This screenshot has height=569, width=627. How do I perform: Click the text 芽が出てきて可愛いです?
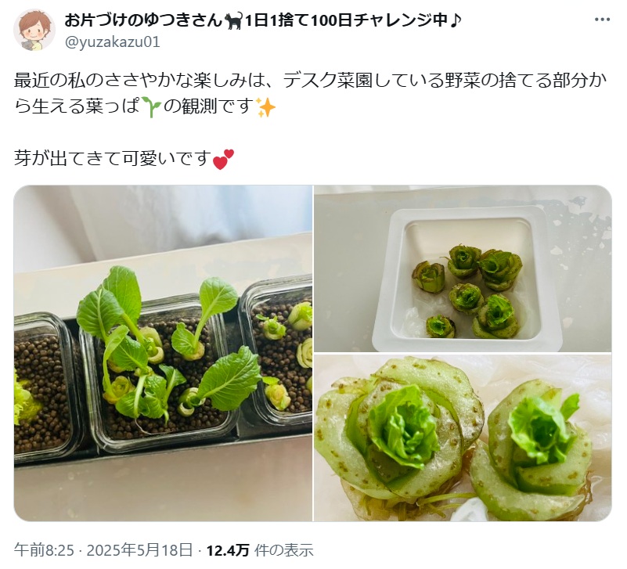(x=113, y=159)
